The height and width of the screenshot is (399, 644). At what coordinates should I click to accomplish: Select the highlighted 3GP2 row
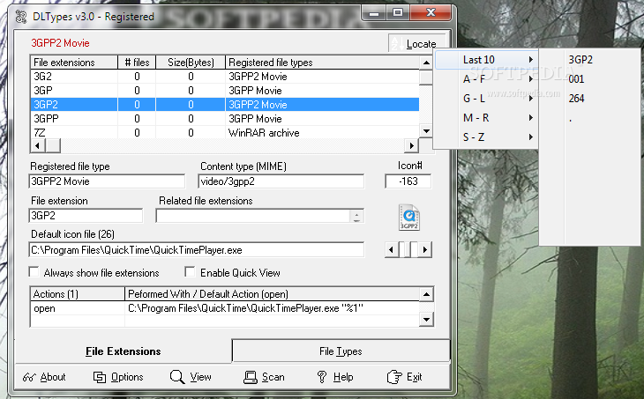tap(225, 105)
